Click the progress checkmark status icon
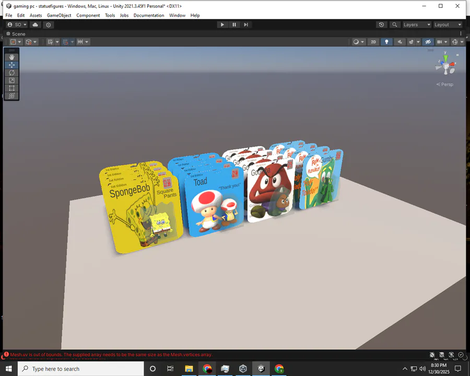The height and width of the screenshot is (376, 470). pos(461,355)
